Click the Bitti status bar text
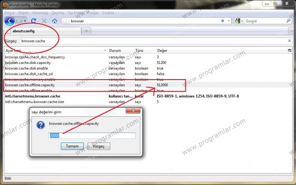296x185 pixels. pyautogui.click(x=8, y=178)
